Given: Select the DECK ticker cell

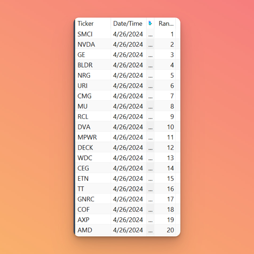Looking at the screenshot, I should pyautogui.click(x=93, y=147).
